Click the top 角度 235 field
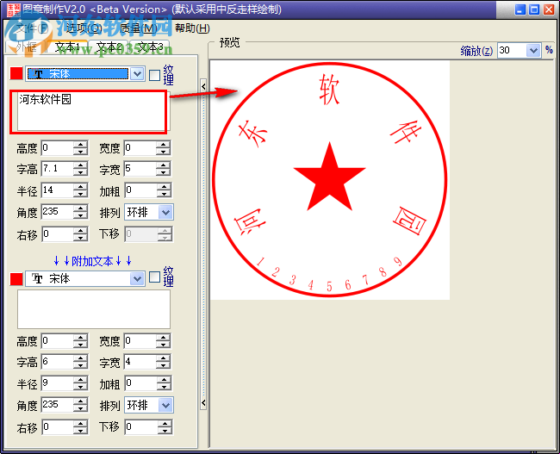Screen dimensions: 560x454 pyautogui.click(x=58, y=212)
